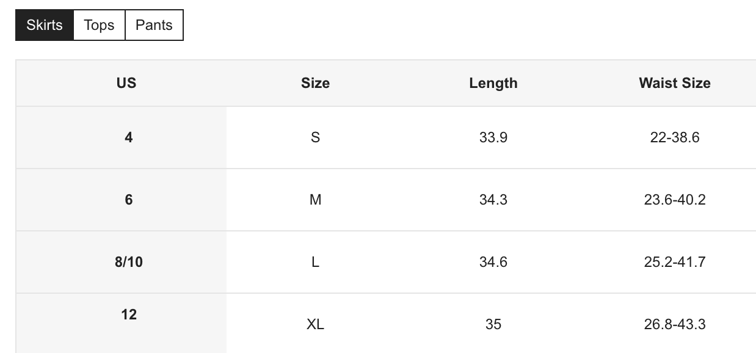Click the 34.6 length value
This screenshot has width=756, height=353.
(x=493, y=262)
